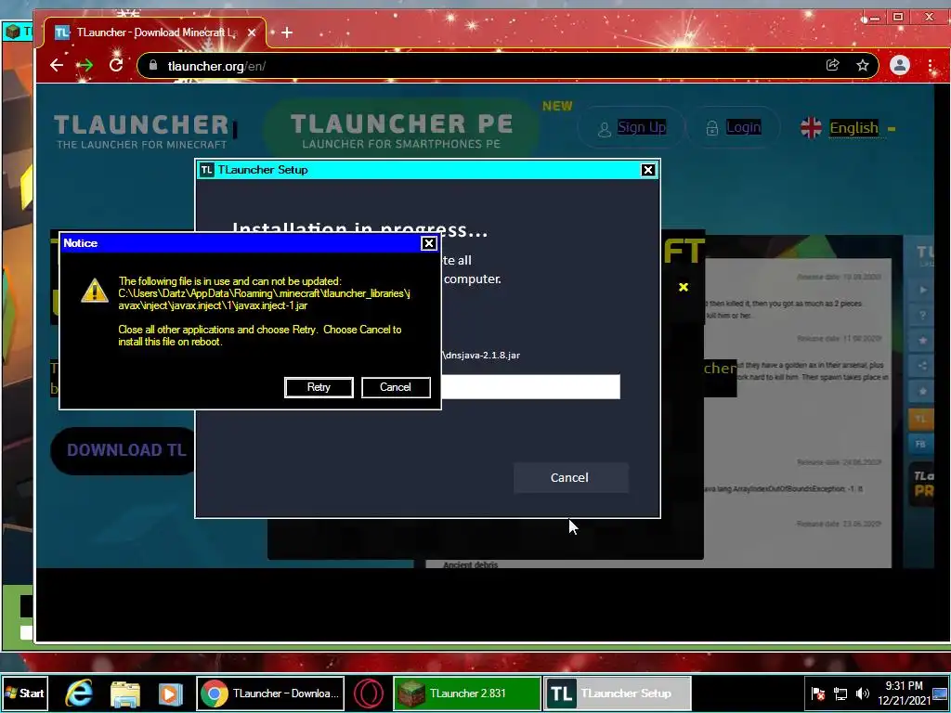
Task: Open File Explorer from taskbar
Action: [x=125, y=694]
